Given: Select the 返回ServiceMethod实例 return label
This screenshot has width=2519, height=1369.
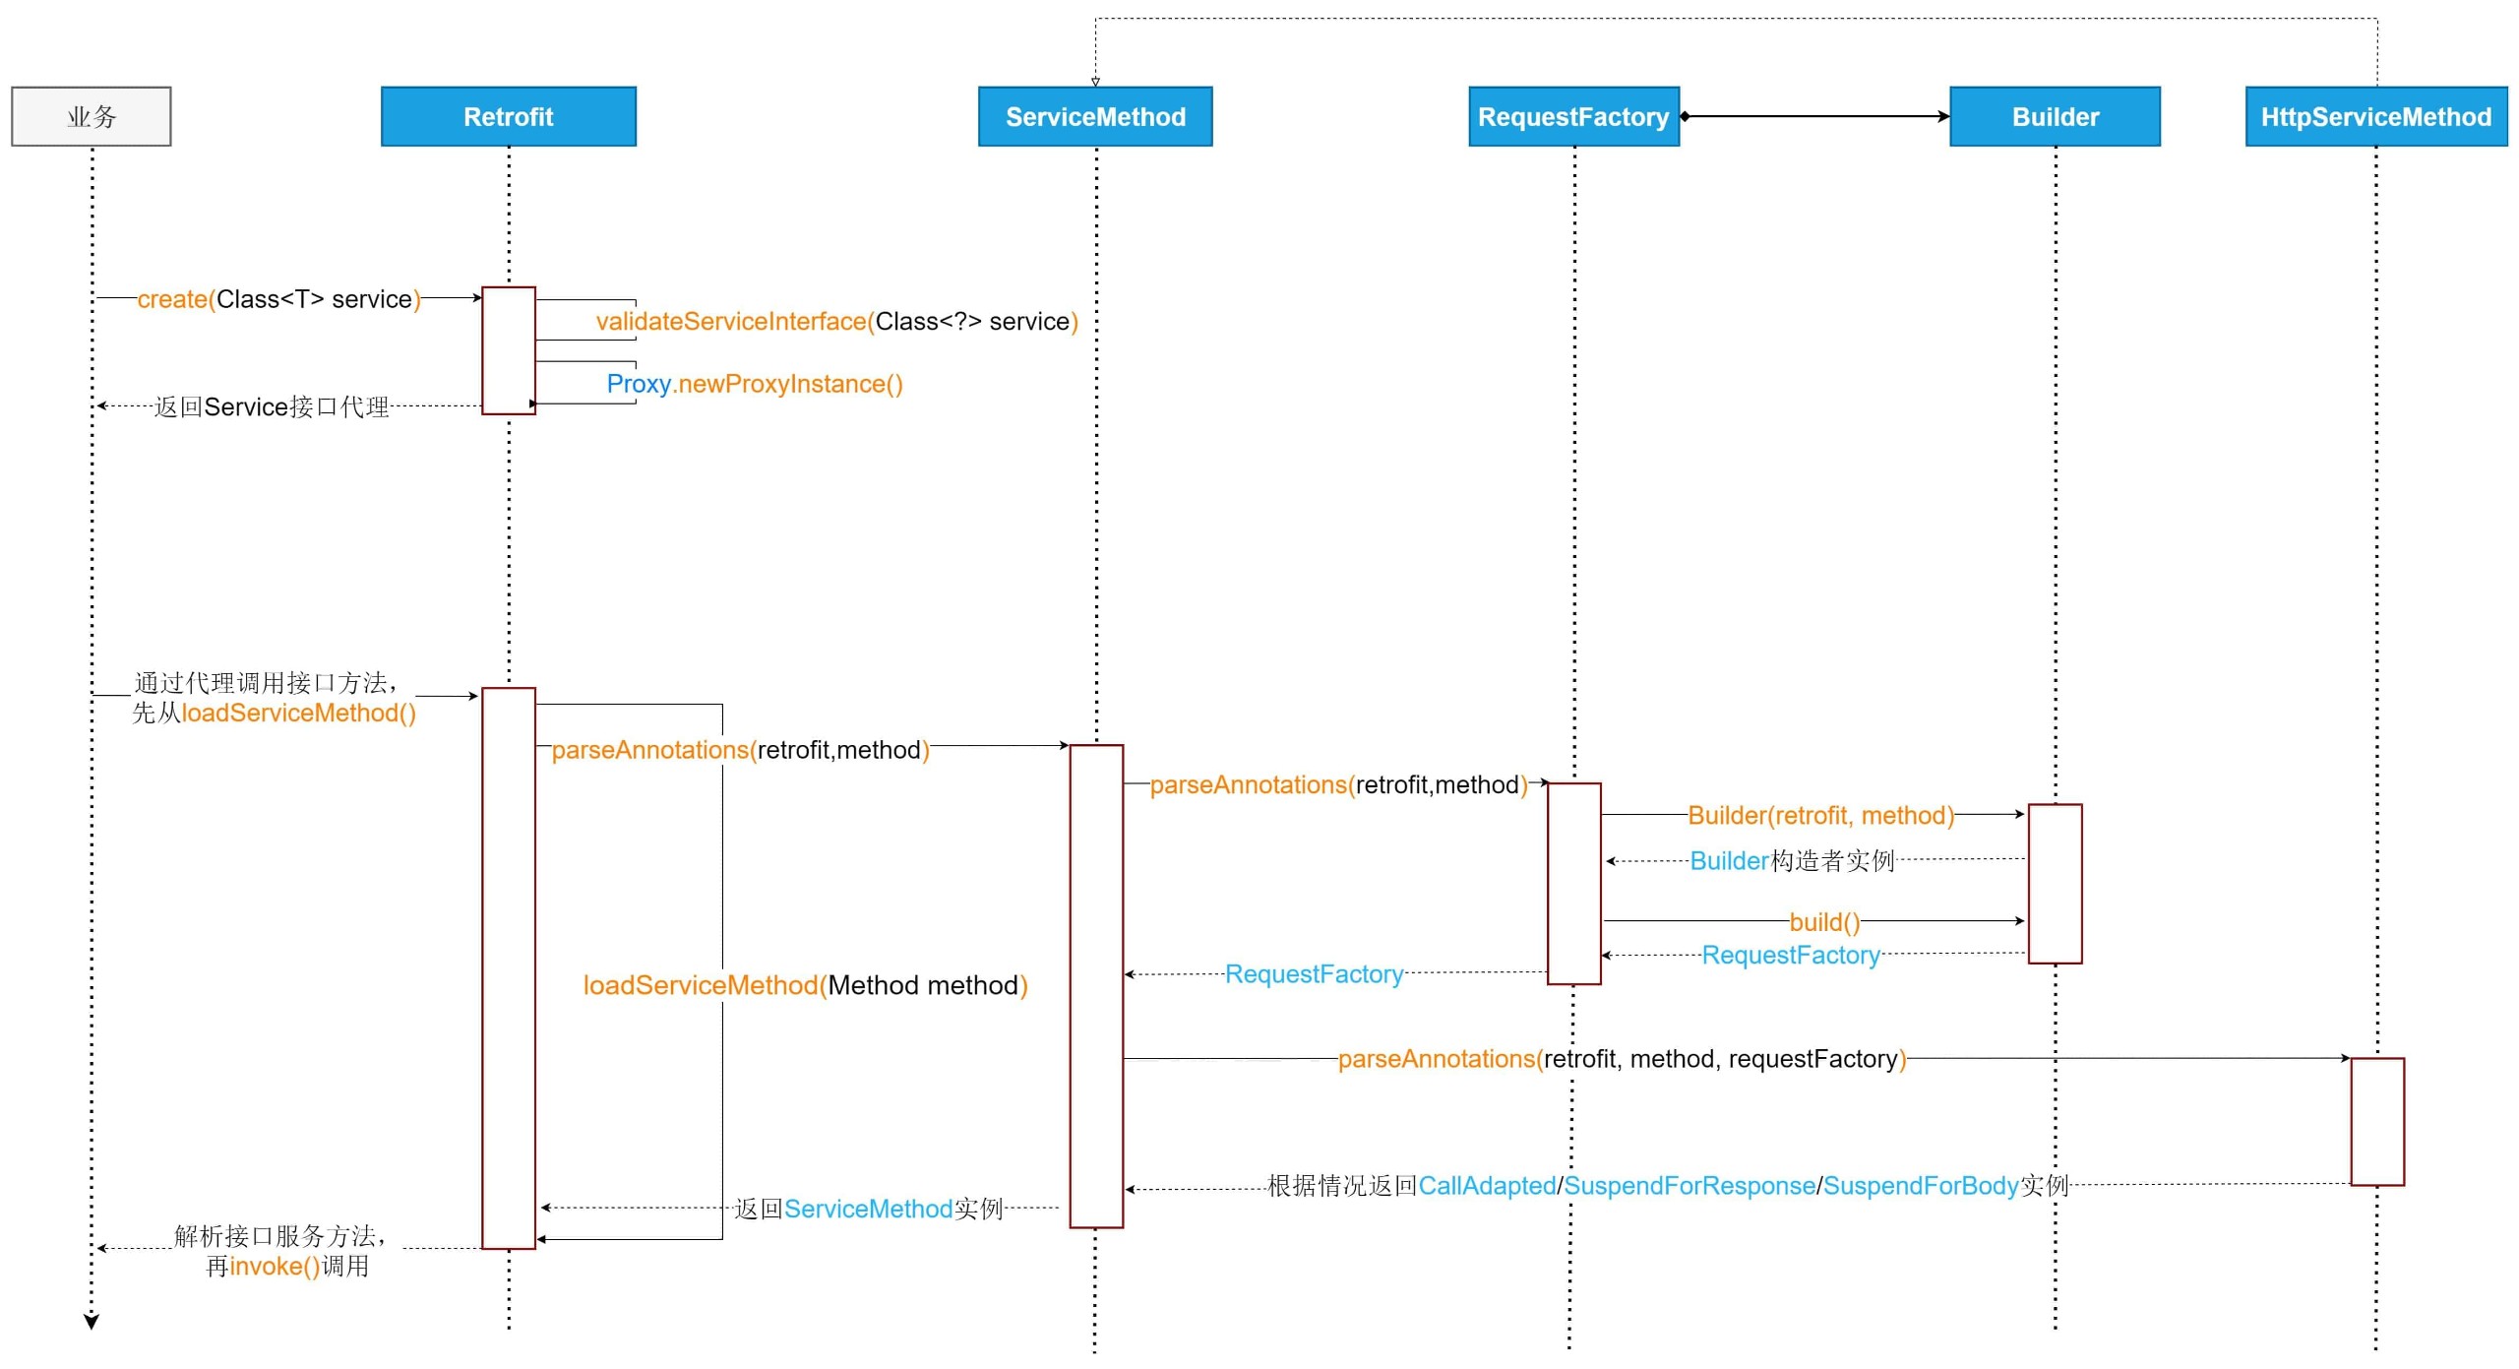Looking at the screenshot, I should (868, 1209).
